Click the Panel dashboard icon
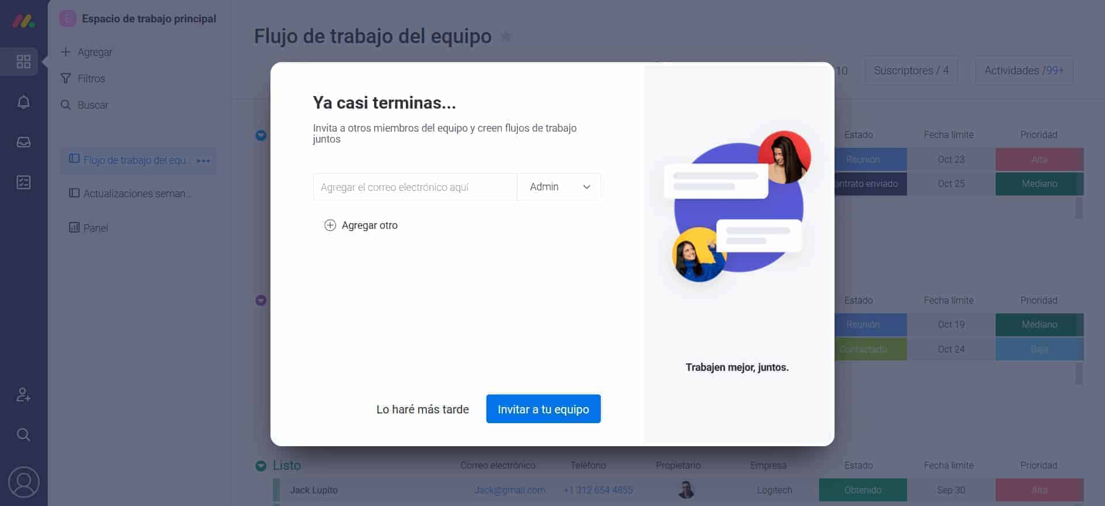1105x506 pixels. (x=74, y=227)
